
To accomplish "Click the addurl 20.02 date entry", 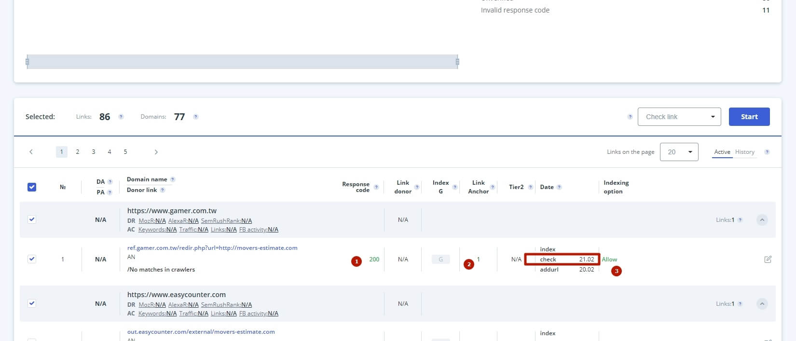I will click(567, 270).
